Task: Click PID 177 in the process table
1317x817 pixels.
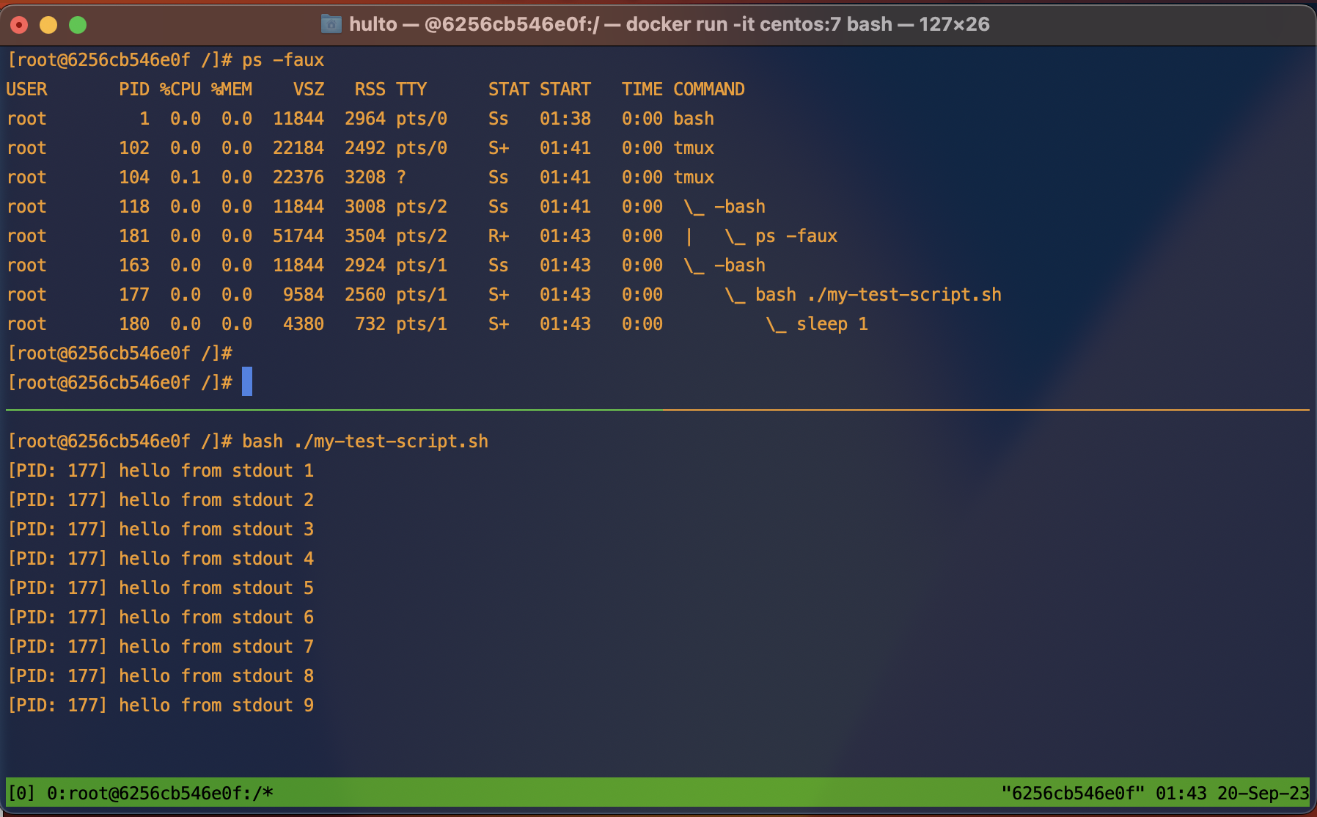Action: [134, 295]
